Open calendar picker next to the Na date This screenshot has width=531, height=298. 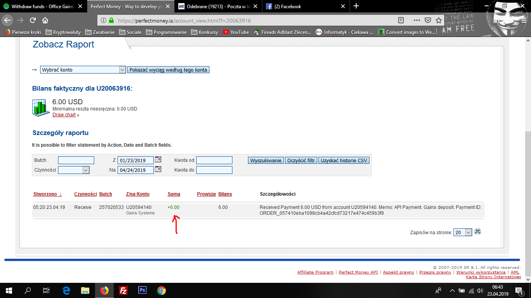(x=158, y=169)
